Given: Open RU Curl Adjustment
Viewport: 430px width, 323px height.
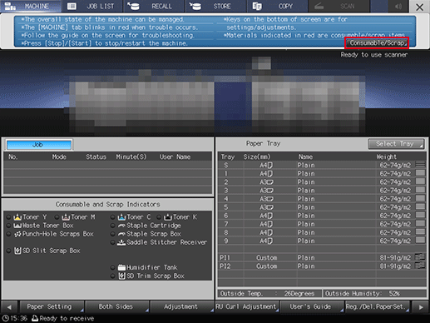Looking at the screenshot, I should [x=247, y=306].
